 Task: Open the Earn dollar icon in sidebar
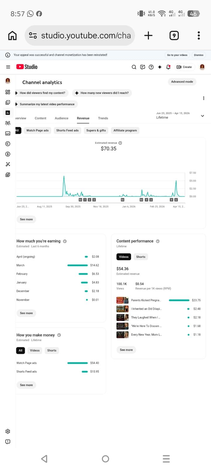[8, 154]
